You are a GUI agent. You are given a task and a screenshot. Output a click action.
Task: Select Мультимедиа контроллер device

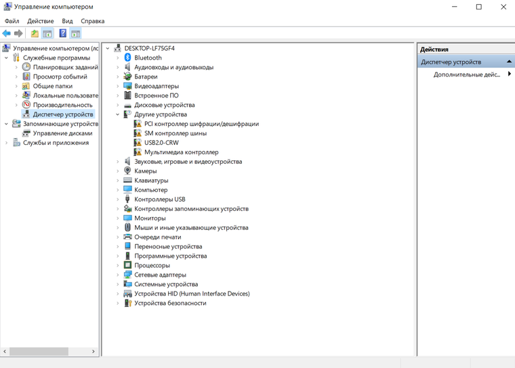pos(182,152)
